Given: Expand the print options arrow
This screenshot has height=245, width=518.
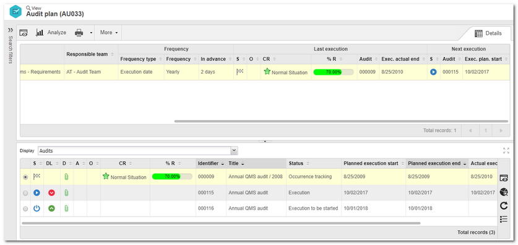Looking at the screenshot, I should 91,33.
